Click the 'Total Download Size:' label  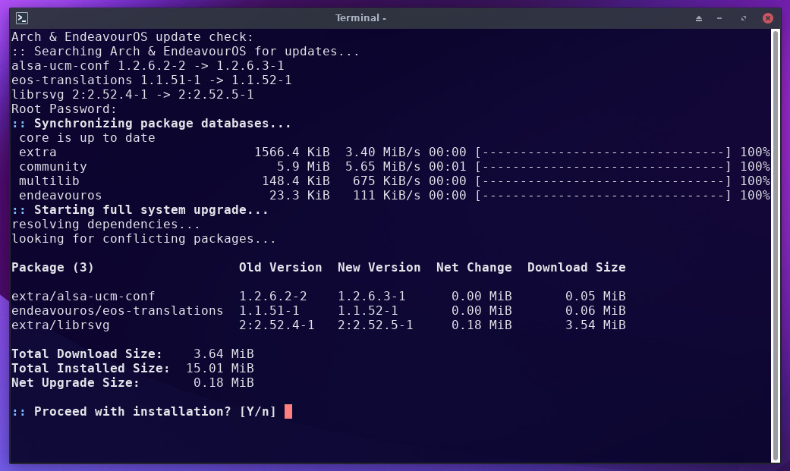(87, 353)
